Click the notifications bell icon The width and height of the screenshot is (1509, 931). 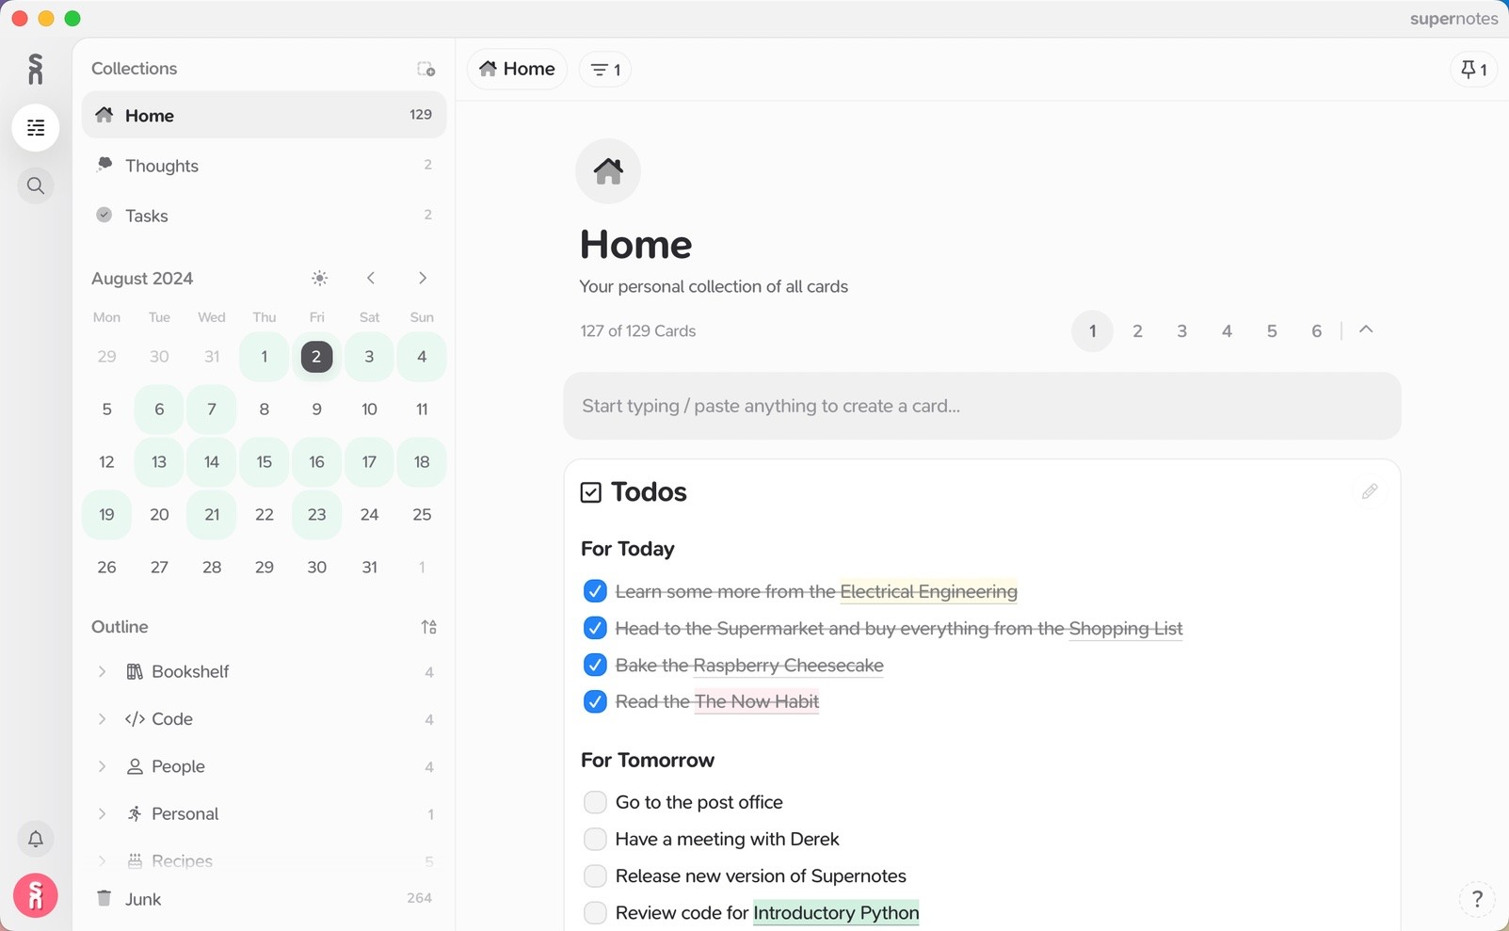pos(36,839)
